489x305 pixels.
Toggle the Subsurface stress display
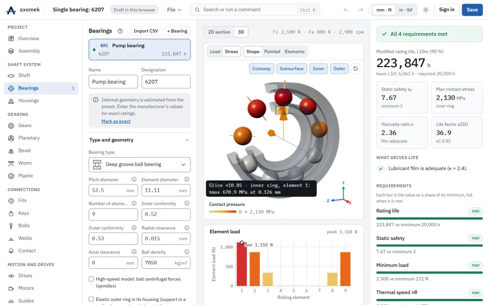tap(291, 69)
